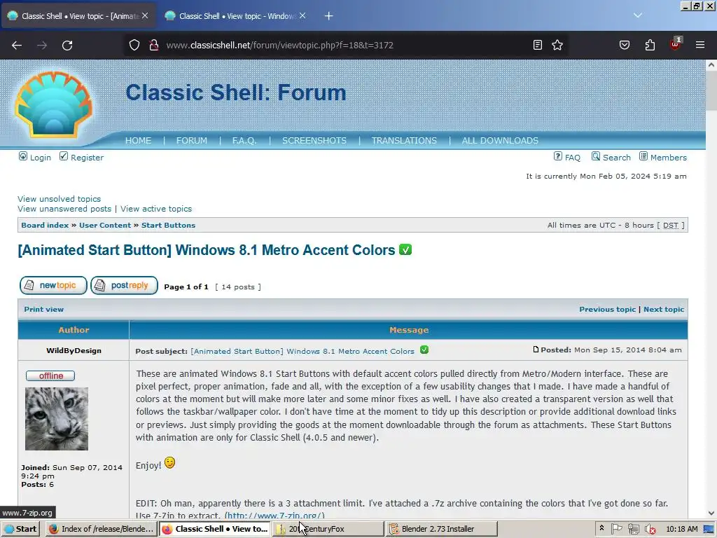Open the Firefox hamburger menu
This screenshot has width=717, height=538.
tap(700, 45)
